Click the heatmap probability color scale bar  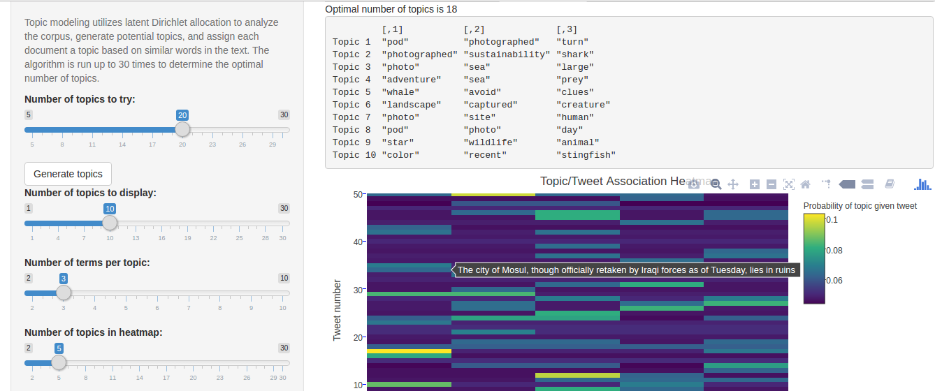click(813, 258)
